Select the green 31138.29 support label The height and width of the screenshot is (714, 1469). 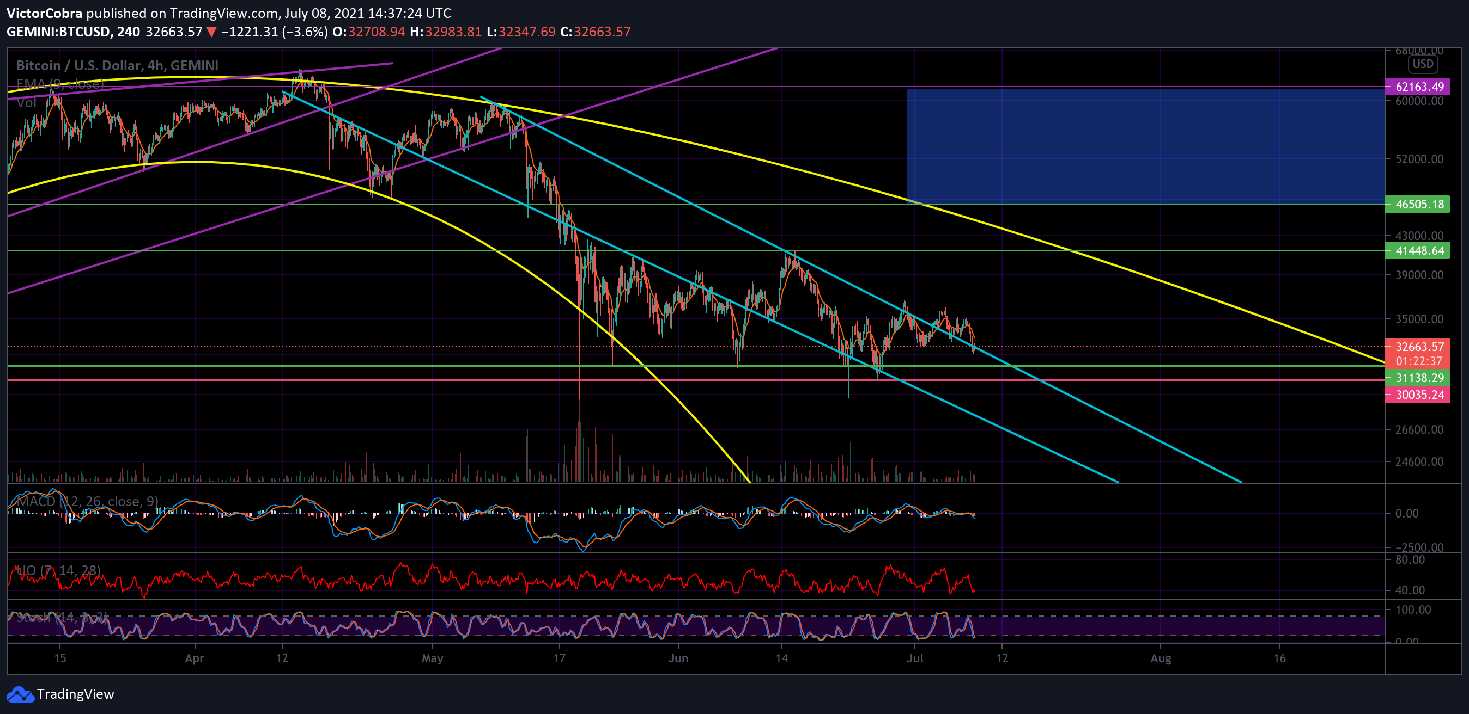(x=1418, y=378)
